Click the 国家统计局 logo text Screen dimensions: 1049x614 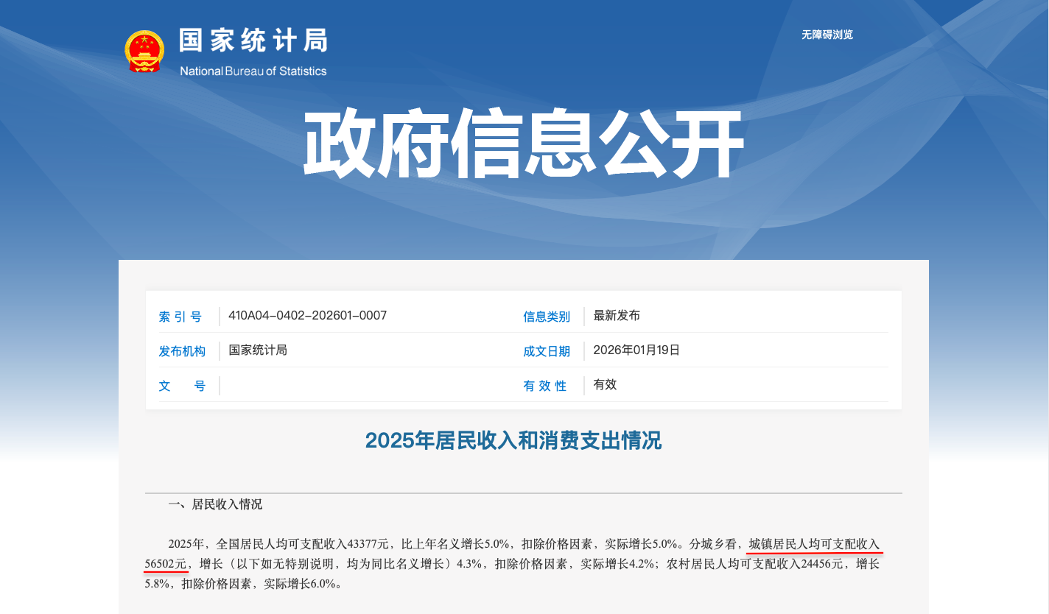pyautogui.click(x=253, y=43)
